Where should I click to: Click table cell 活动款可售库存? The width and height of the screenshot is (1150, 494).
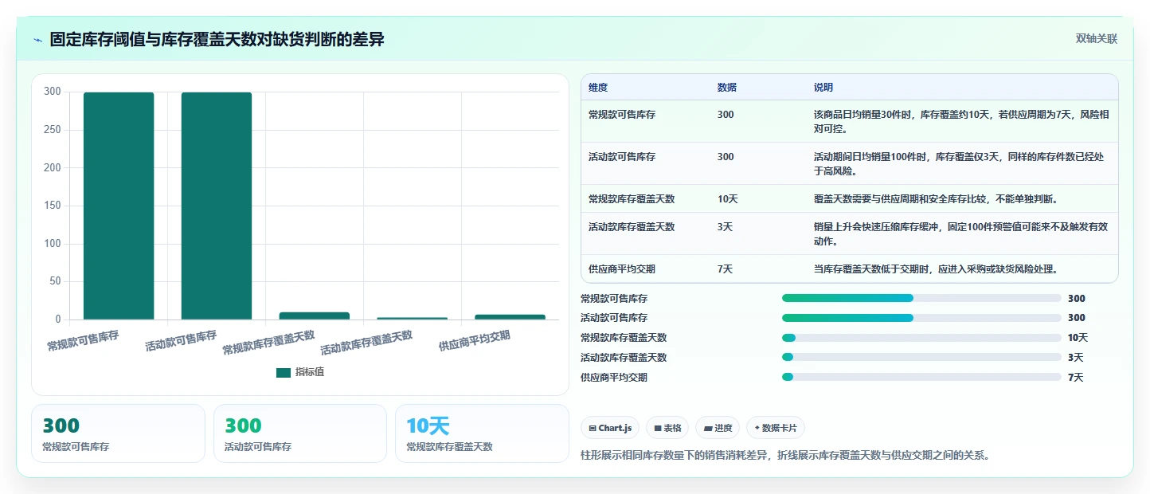pos(622,157)
